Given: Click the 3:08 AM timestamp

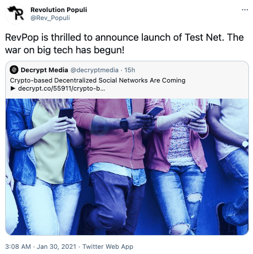Looking at the screenshot, I should point(18,247).
